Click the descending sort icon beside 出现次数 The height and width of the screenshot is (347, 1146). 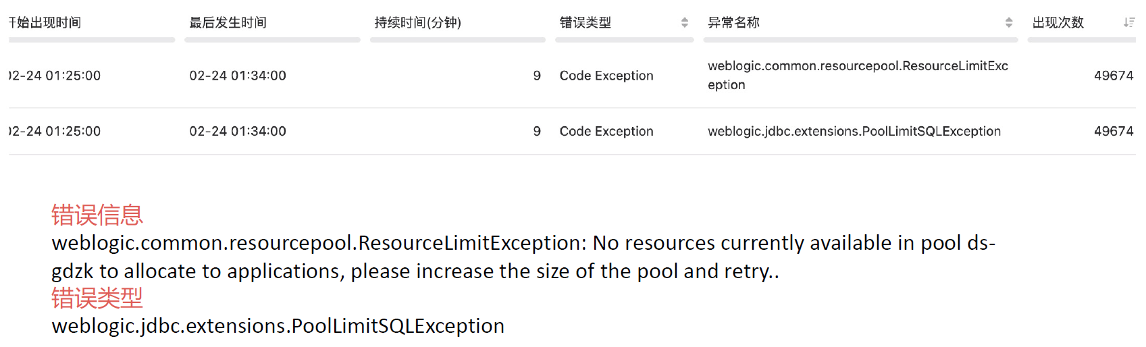pos(1128,23)
